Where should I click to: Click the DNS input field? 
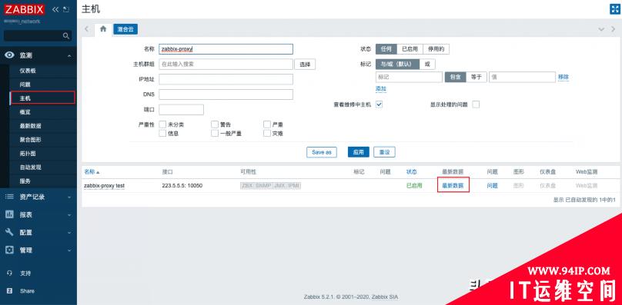pos(226,94)
